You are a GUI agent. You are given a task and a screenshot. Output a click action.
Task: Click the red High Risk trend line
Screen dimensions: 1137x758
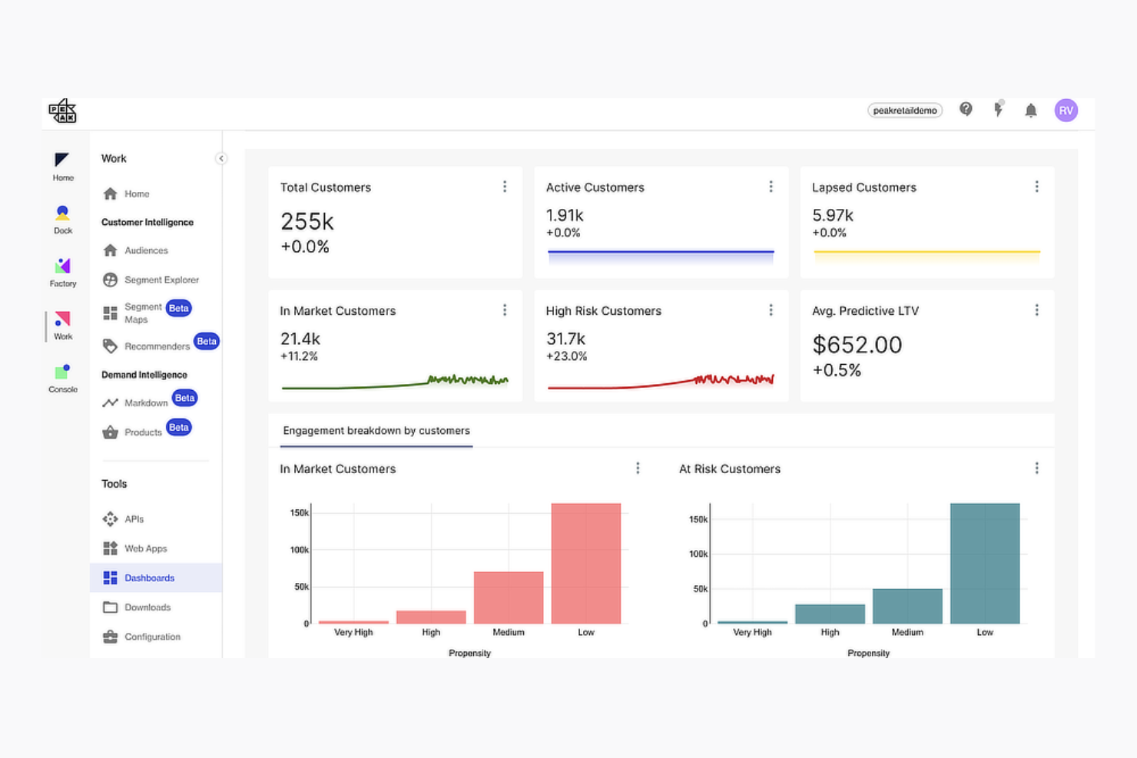click(661, 382)
